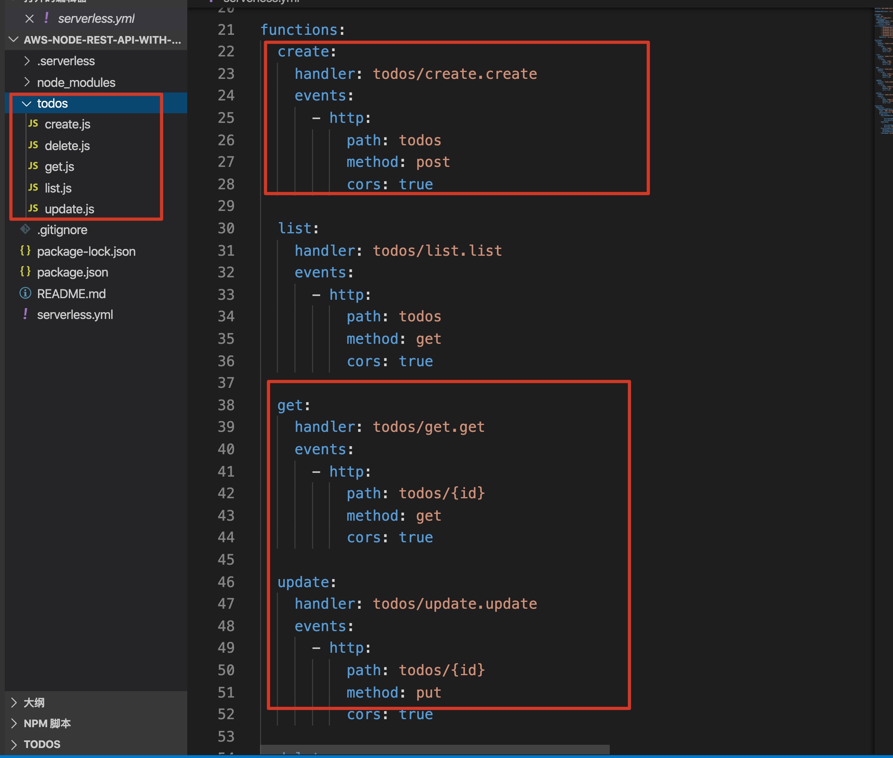Click the JS icon beside create.js
Viewport: 893px width, 758px height.
33,124
